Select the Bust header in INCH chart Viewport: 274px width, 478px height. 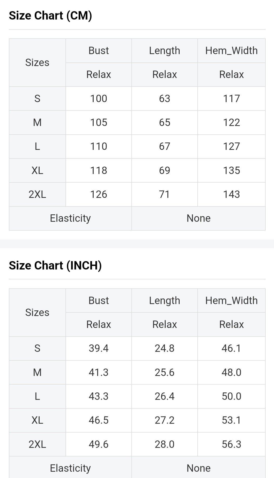[98, 300]
